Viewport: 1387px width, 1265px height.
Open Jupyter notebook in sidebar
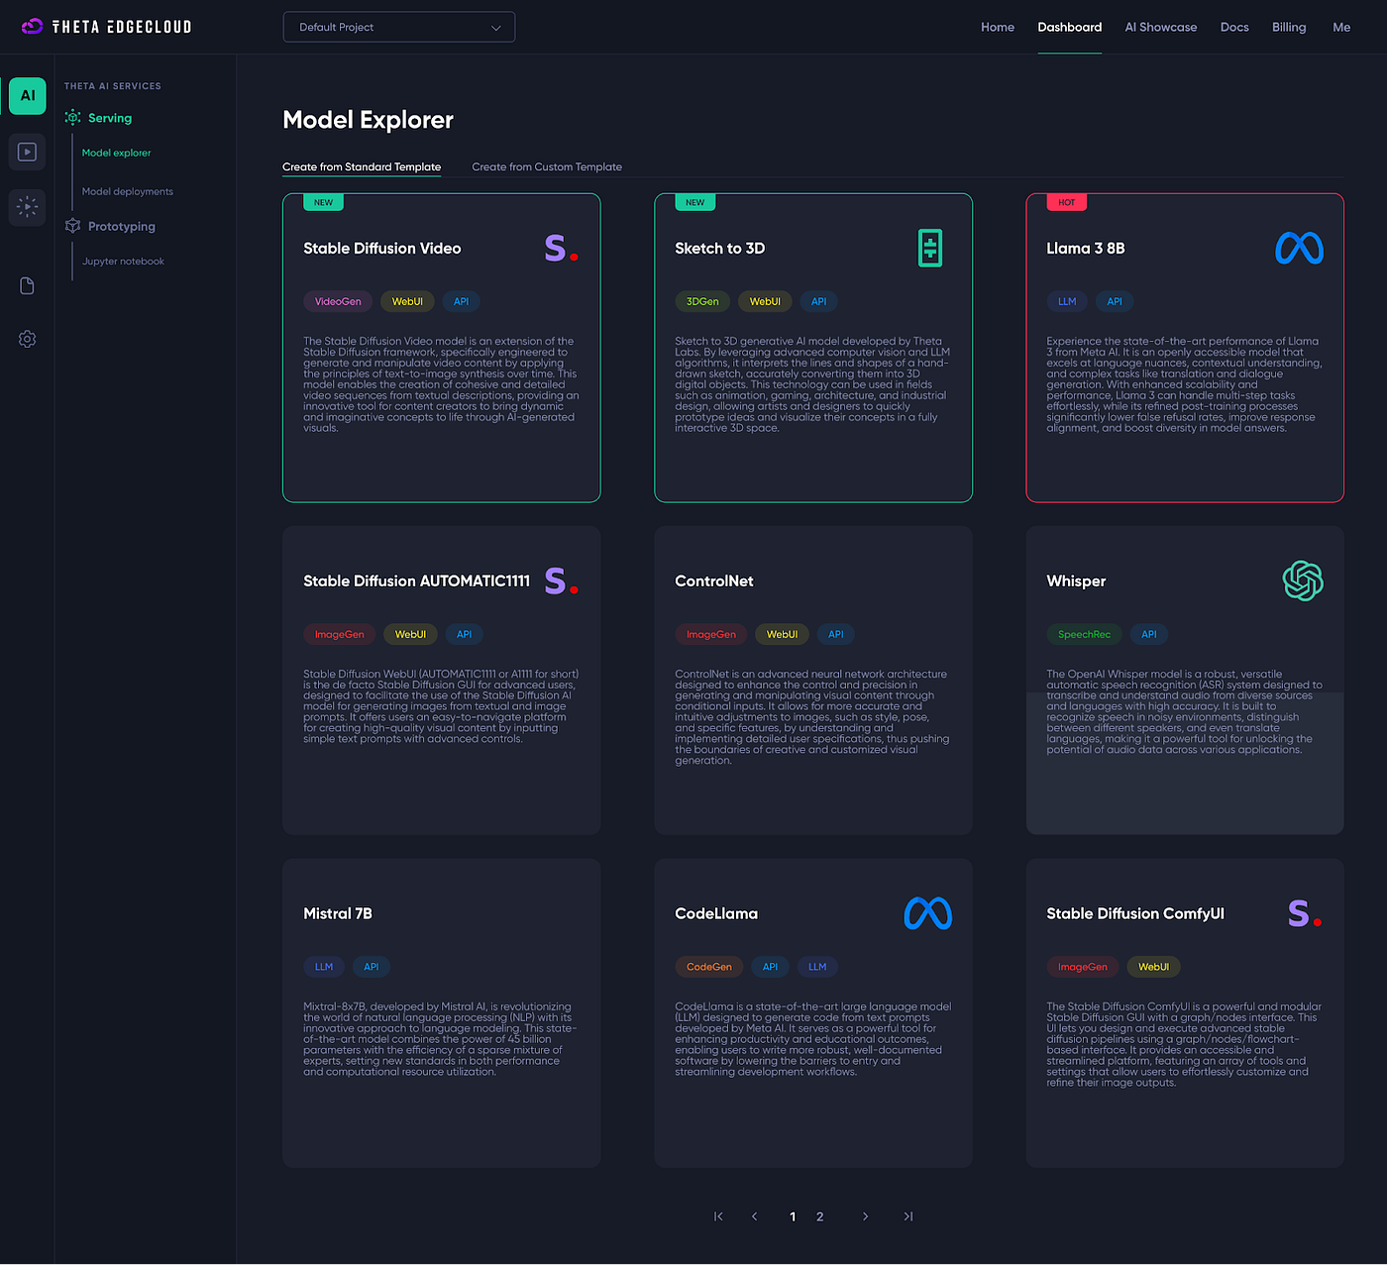click(x=123, y=262)
